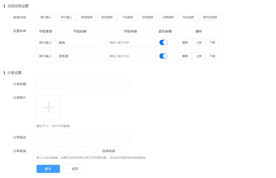
Task: Add a 日期选择 field to form
Action: [x=168, y=17]
